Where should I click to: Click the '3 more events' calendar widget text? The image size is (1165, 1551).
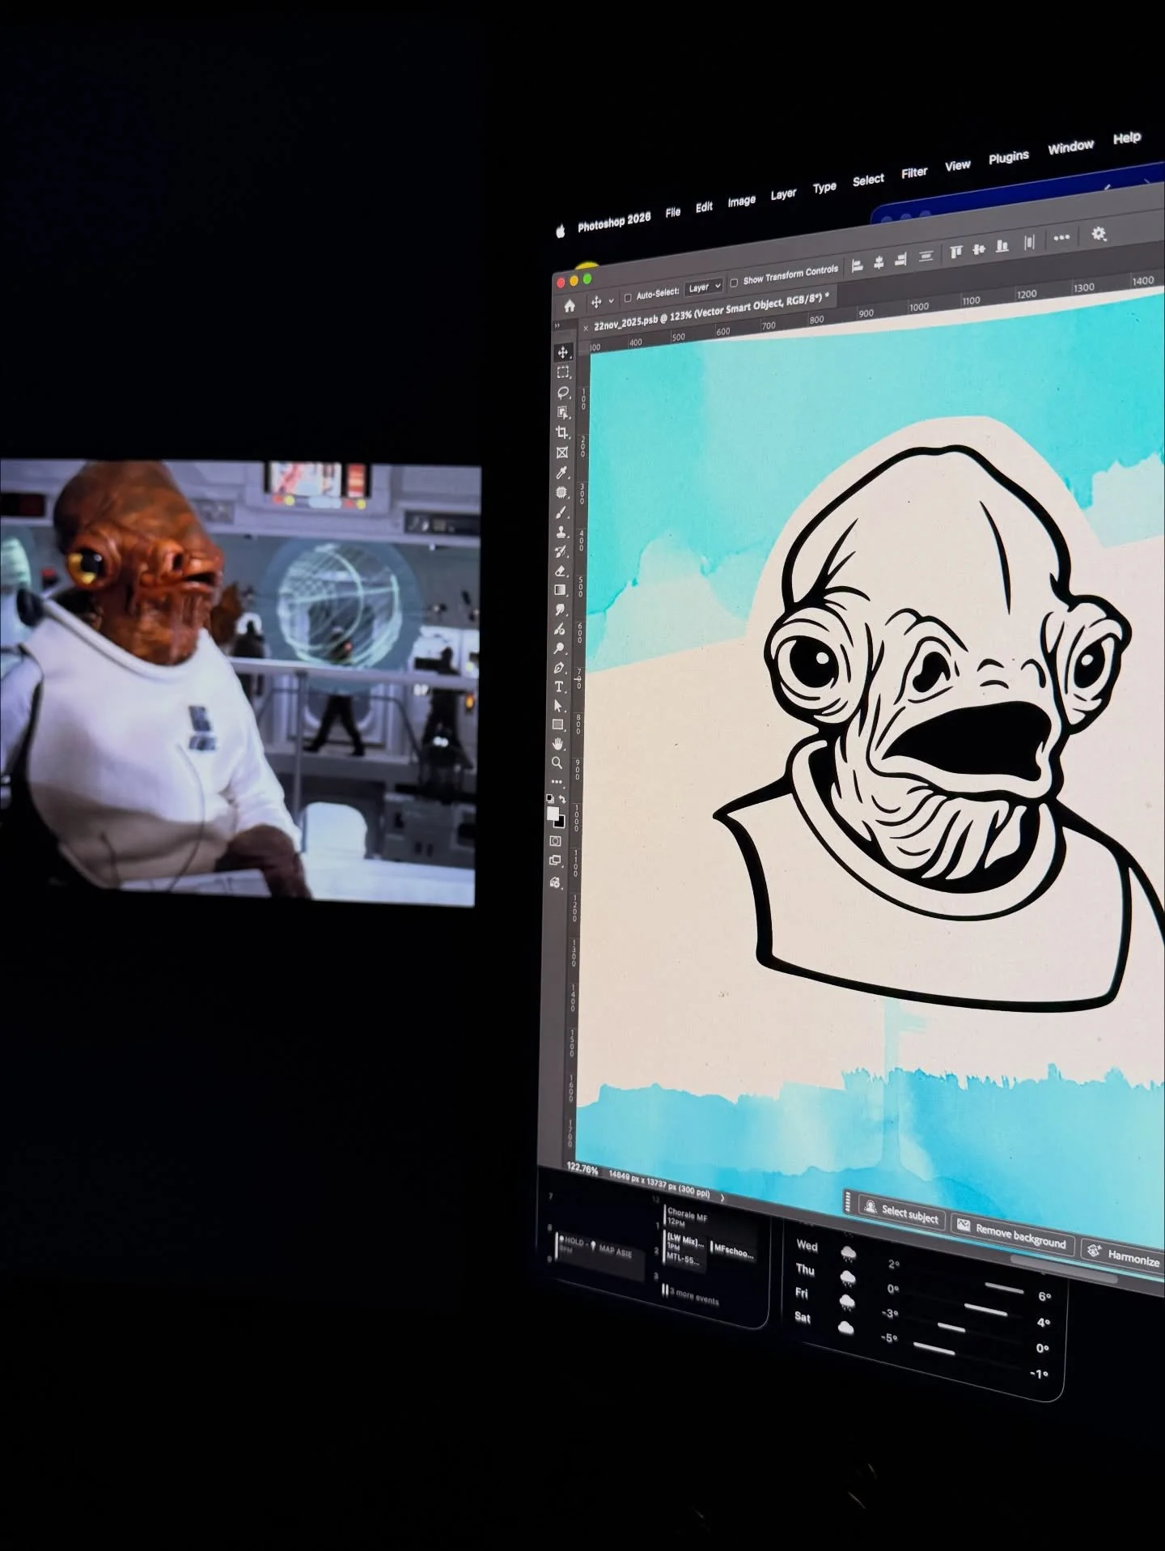694,1297
